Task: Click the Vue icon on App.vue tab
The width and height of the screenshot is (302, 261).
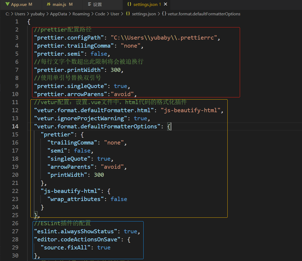Action: click(7, 4)
